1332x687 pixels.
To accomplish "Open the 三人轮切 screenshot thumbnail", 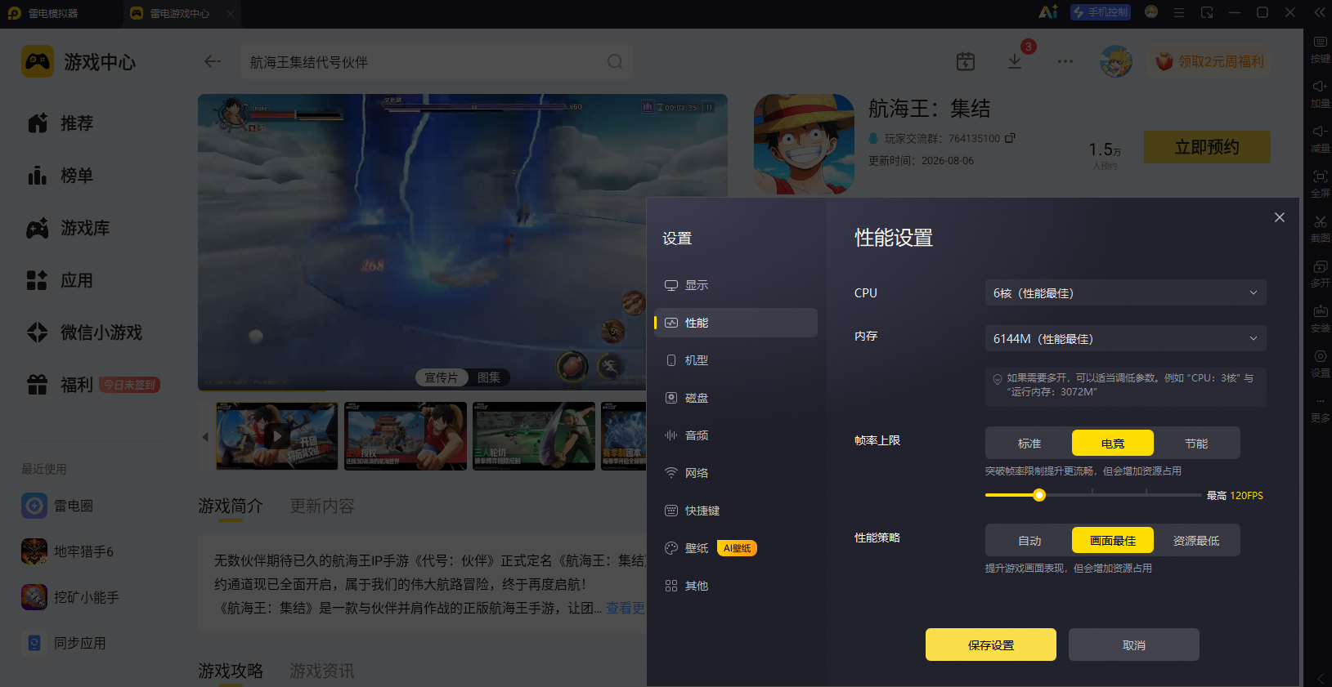I will click(534, 436).
